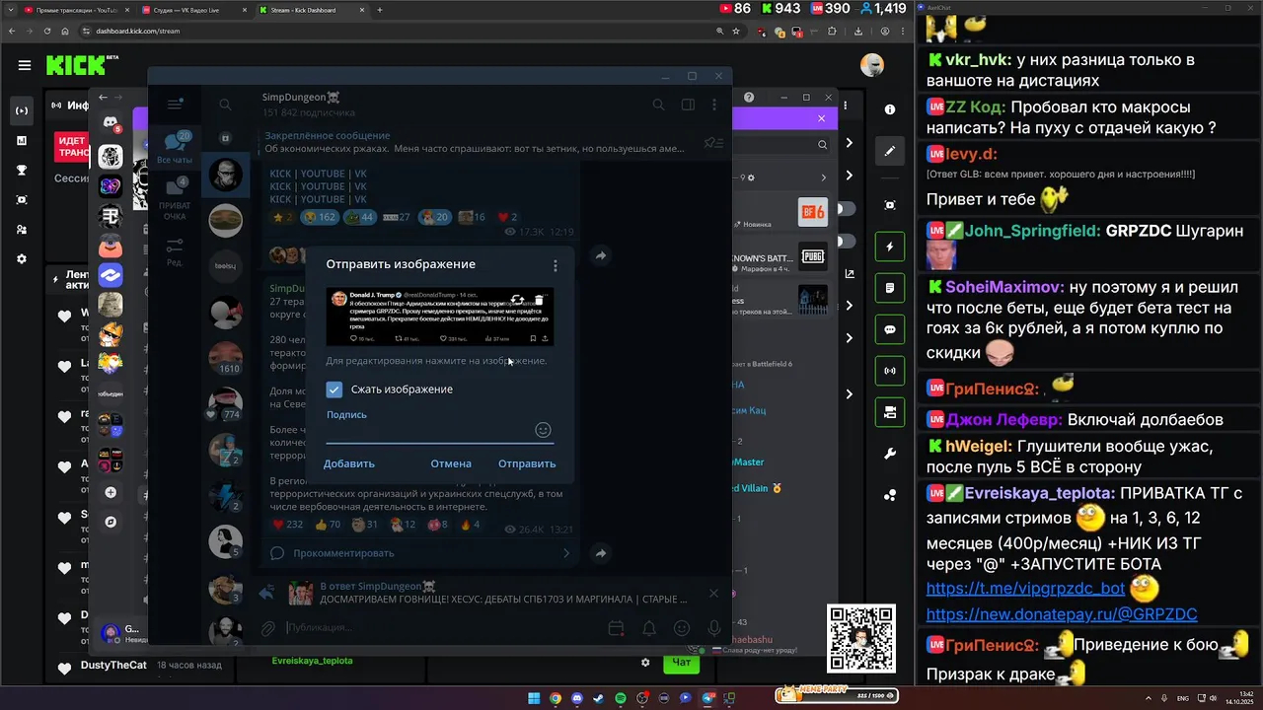Select ПРИВАТ ОЧКА folder in Telegram
Screen dimensions: 1263x710
click(x=175, y=199)
